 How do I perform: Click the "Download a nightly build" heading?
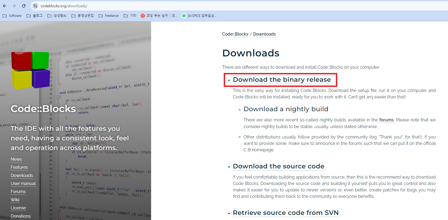pos(286,109)
